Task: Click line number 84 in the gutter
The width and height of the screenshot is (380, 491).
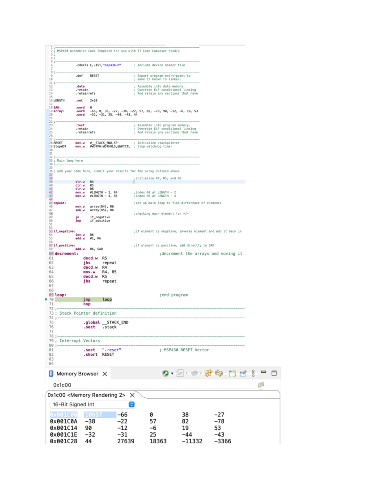Action: [51, 364]
